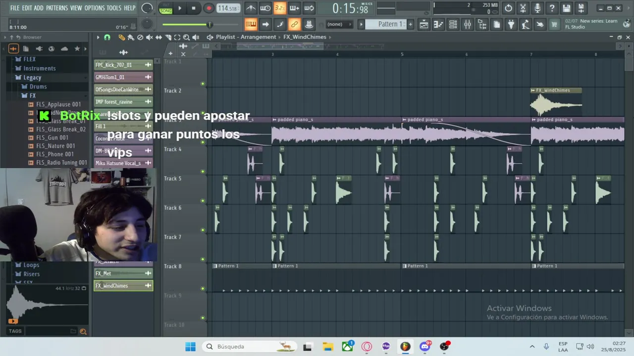Expand the Loops folder in Browser
Screen dimensions: 634x356
click(31, 265)
